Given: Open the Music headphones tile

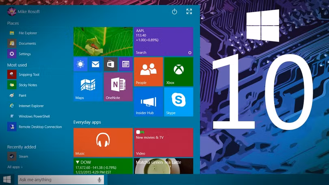Looking at the screenshot, I should coord(103,142).
